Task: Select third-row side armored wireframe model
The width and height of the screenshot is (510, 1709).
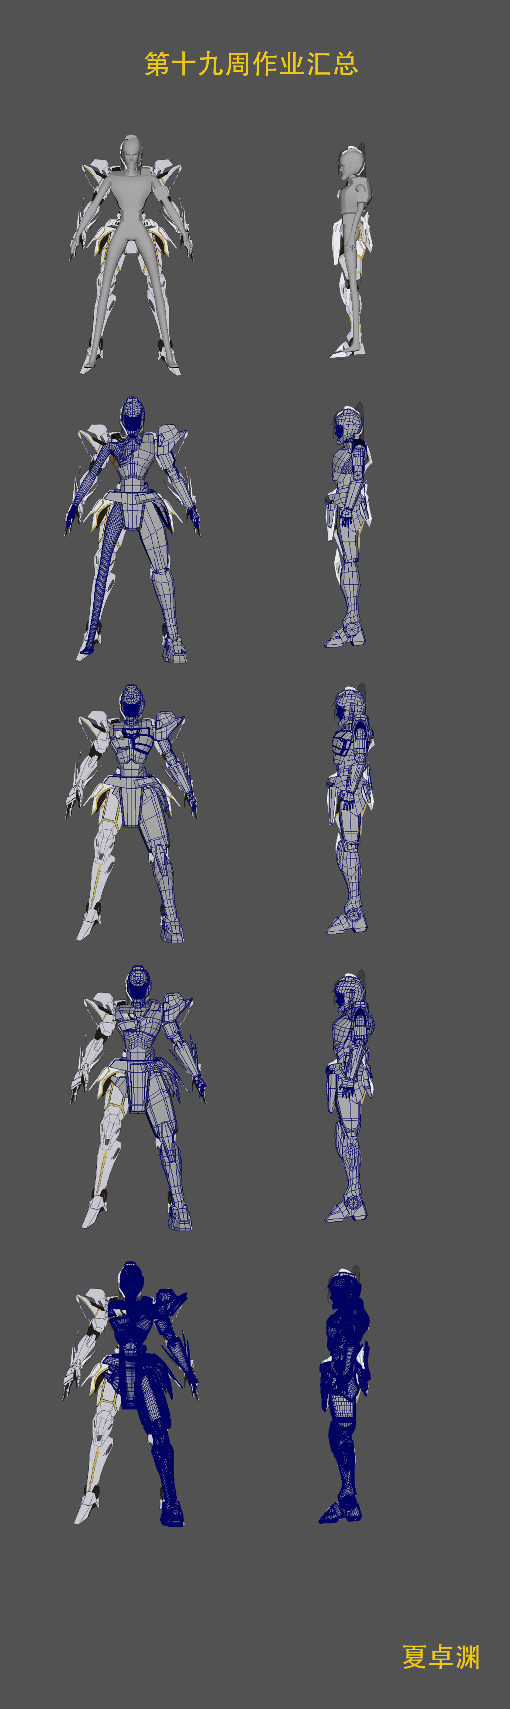Action: pyautogui.click(x=349, y=809)
